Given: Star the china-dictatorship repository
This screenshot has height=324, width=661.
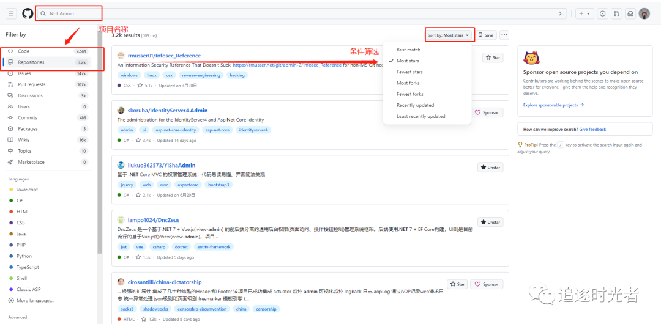Looking at the screenshot, I should (x=457, y=284).
